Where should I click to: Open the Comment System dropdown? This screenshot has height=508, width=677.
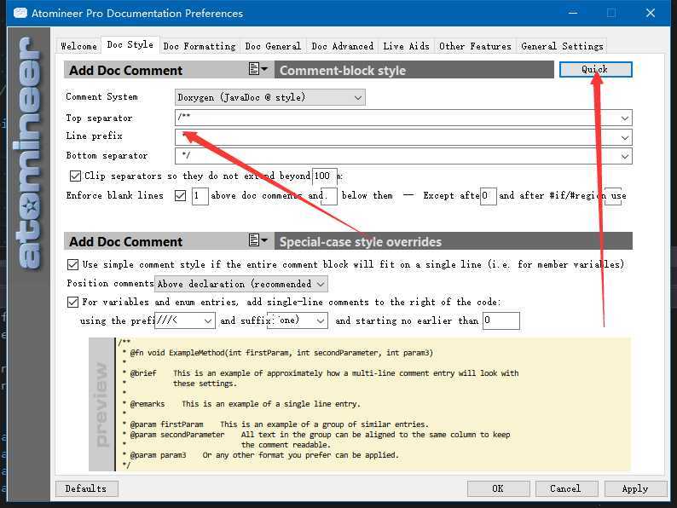pyautogui.click(x=269, y=97)
